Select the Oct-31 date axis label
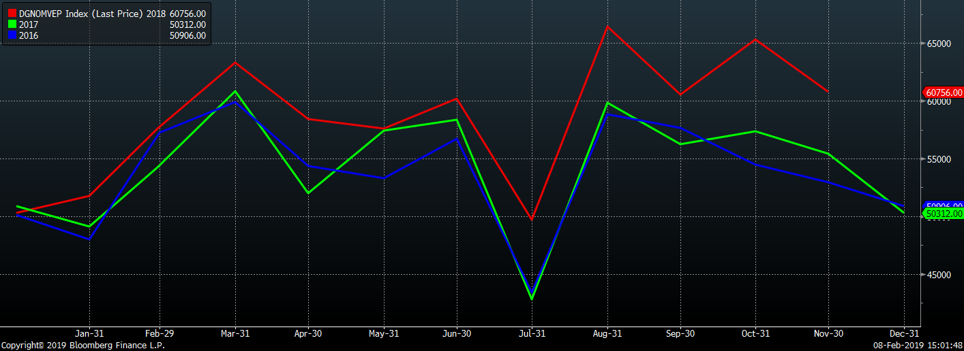 pos(755,334)
